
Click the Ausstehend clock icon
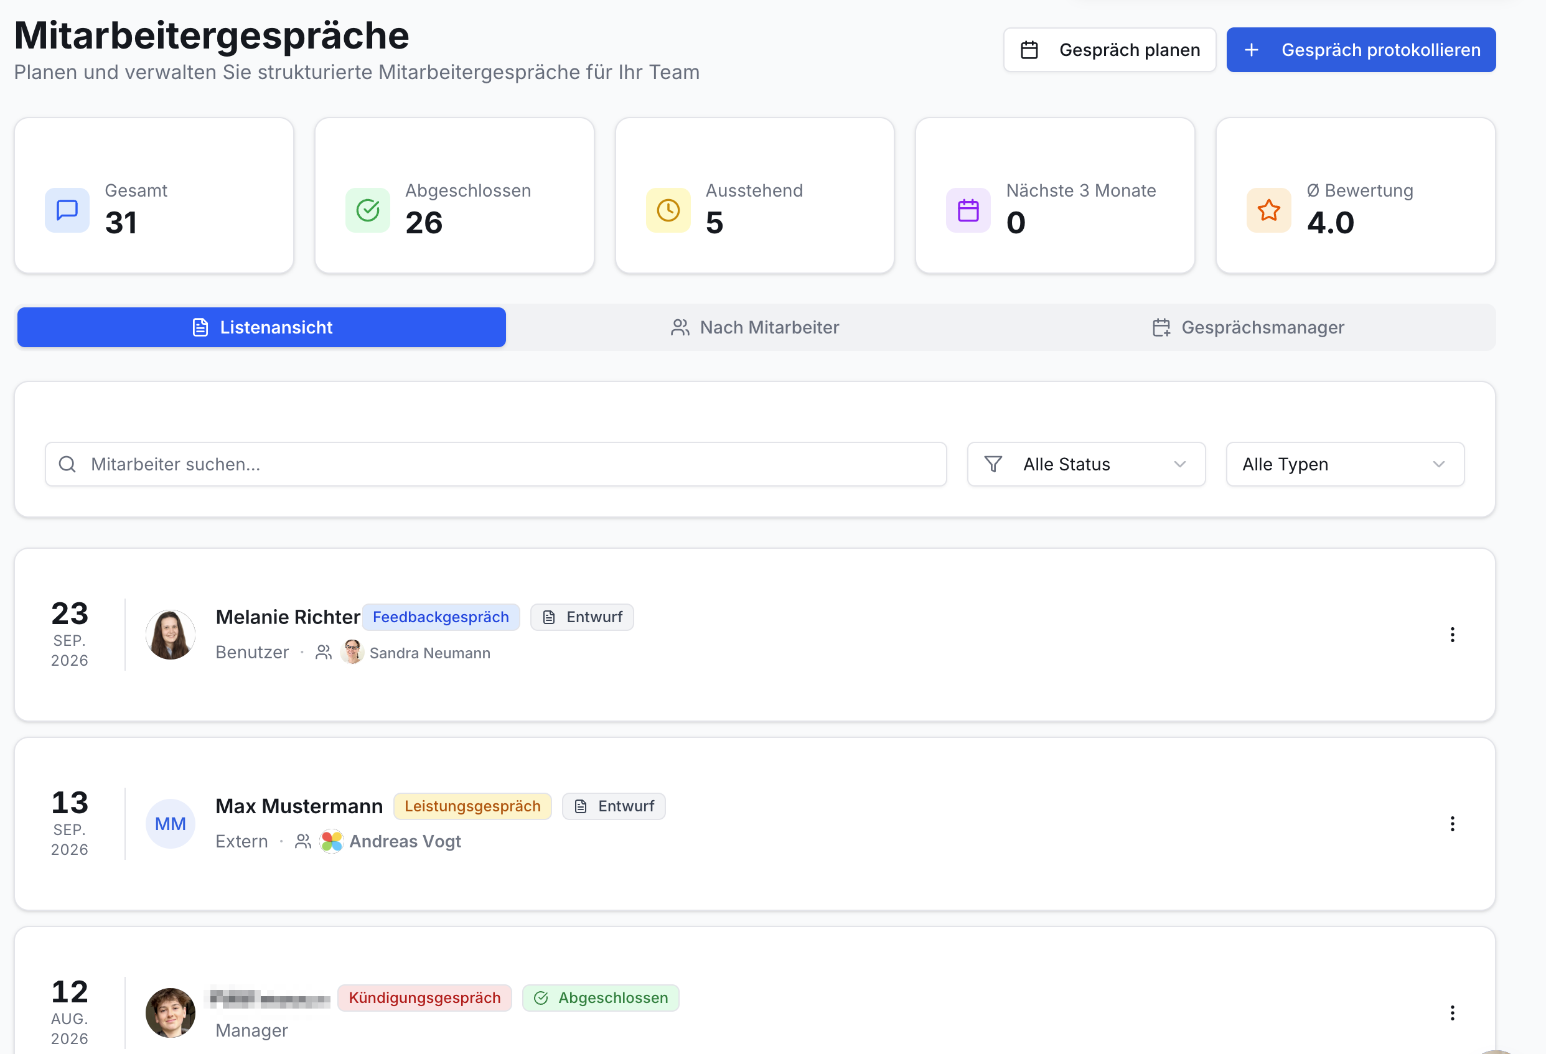(x=668, y=210)
